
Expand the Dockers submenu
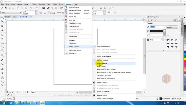click(78, 40)
